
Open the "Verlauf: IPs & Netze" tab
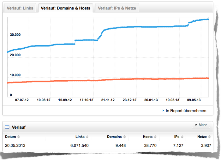click(117, 8)
